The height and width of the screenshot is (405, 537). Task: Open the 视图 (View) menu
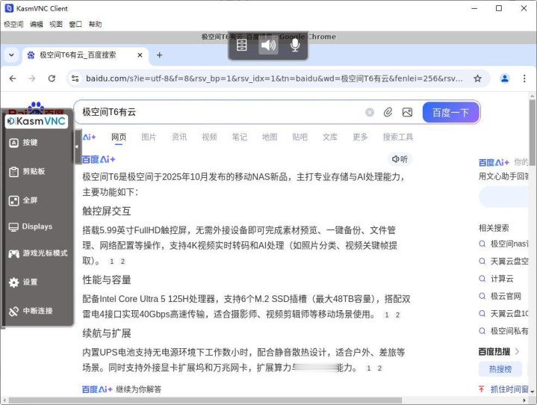click(x=56, y=24)
